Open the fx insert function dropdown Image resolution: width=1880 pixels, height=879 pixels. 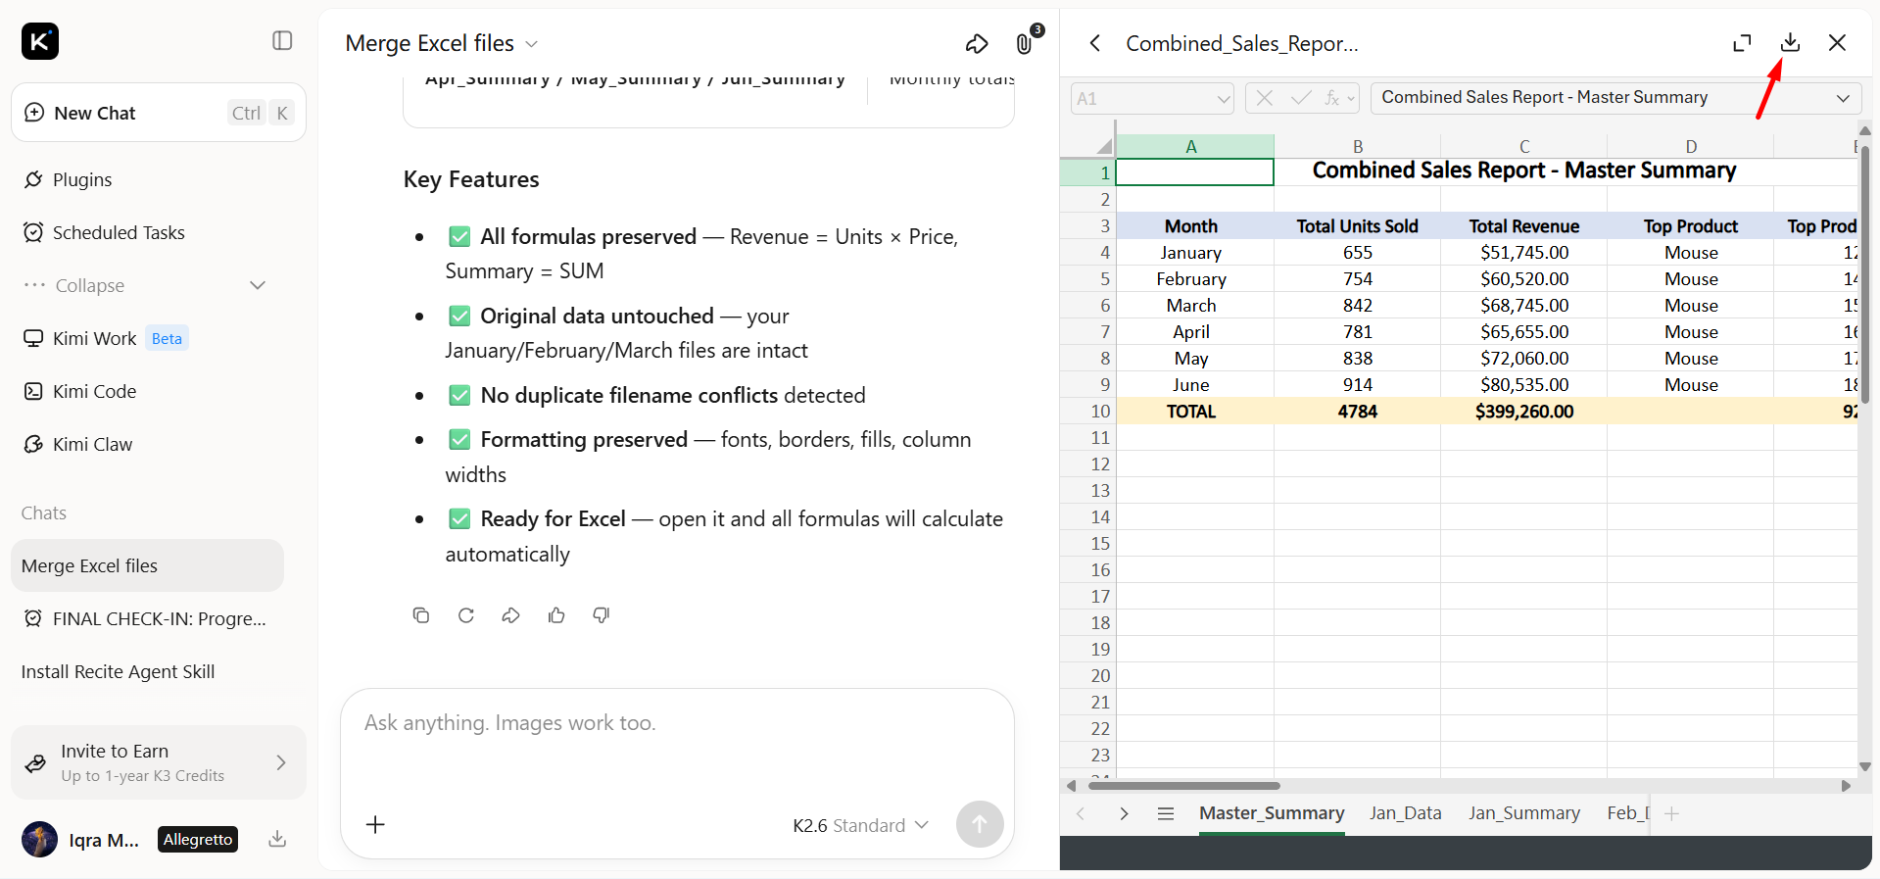point(1339,98)
